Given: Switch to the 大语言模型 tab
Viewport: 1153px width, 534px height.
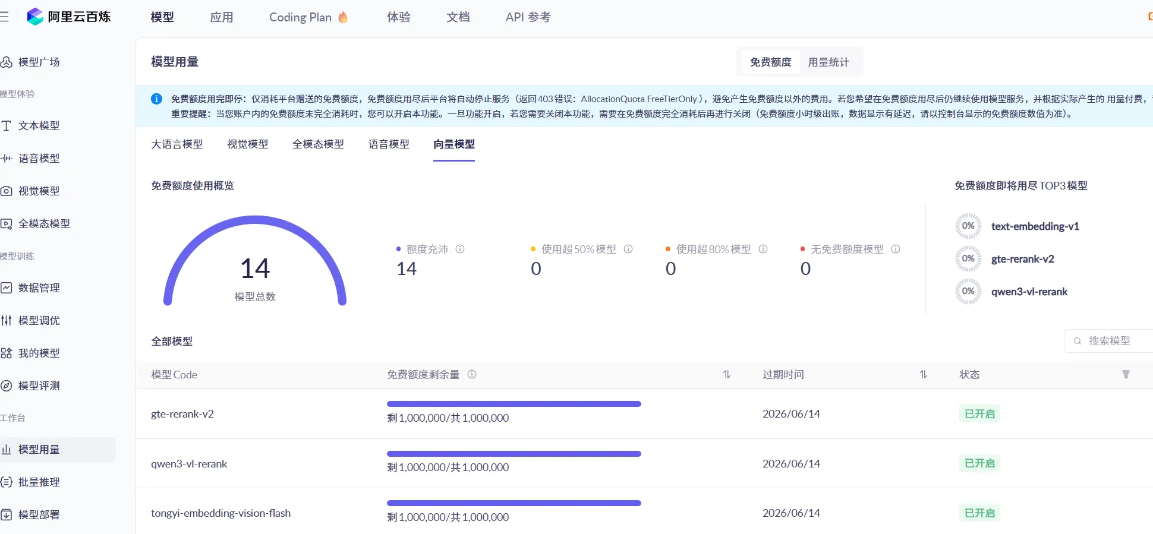Looking at the screenshot, I should [177, 144].
